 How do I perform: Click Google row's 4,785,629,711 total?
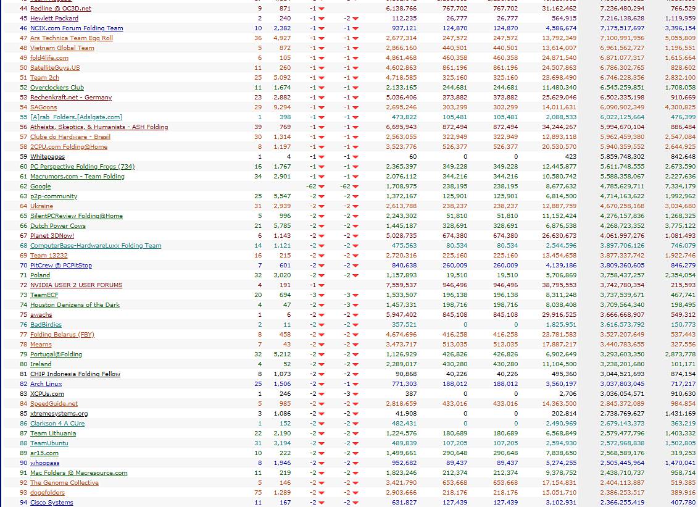[x=622, y=186]
